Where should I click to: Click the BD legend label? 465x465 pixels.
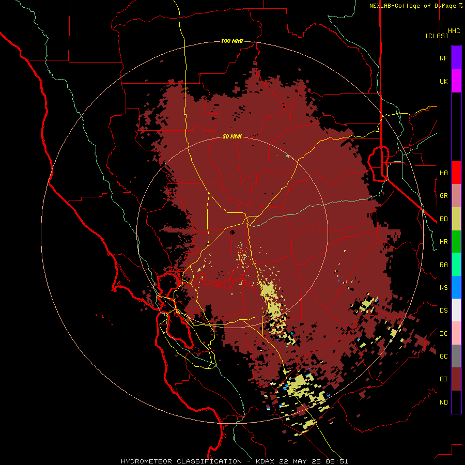click(x=443, y=219)
